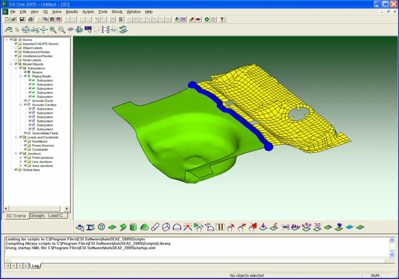Collapse the Model Objects node
The height and width of the screenshot is (279, 399).
[11, 64]
